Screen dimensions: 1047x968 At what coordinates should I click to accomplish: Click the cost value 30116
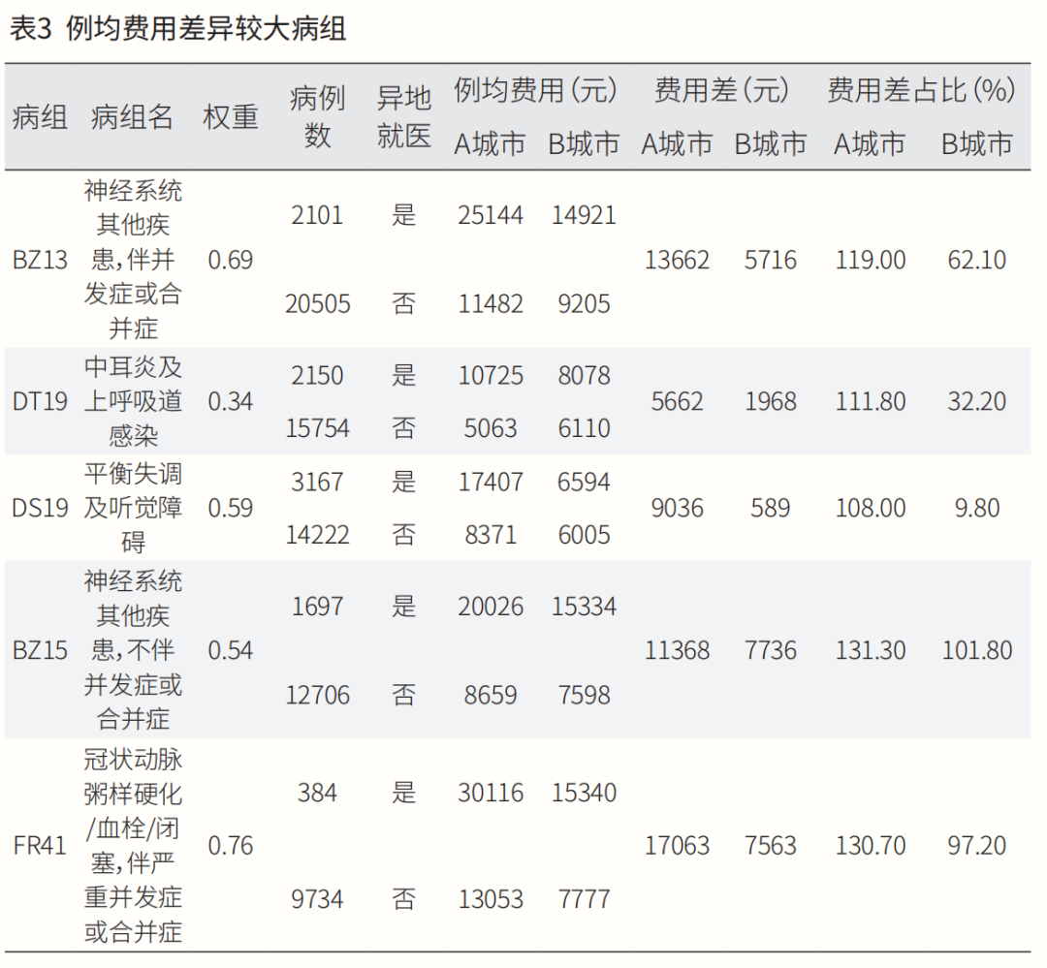(x=491, y=793)
